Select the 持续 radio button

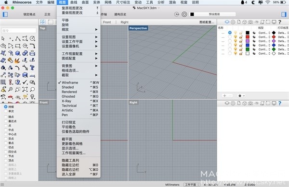point(5,106)
